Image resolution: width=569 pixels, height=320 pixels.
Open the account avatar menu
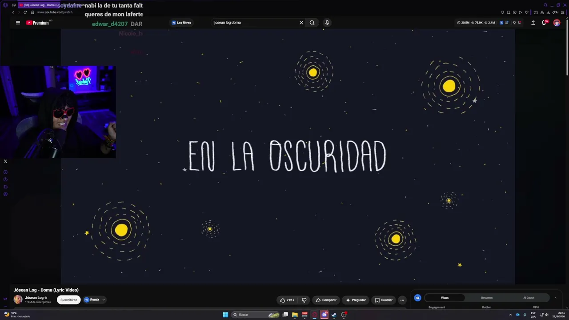click(x=557, y=23)
